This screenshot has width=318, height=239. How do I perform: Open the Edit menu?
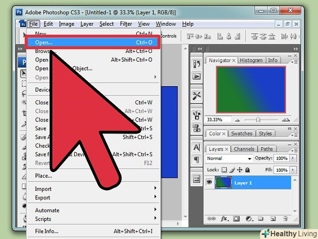[x=48, y=24]
